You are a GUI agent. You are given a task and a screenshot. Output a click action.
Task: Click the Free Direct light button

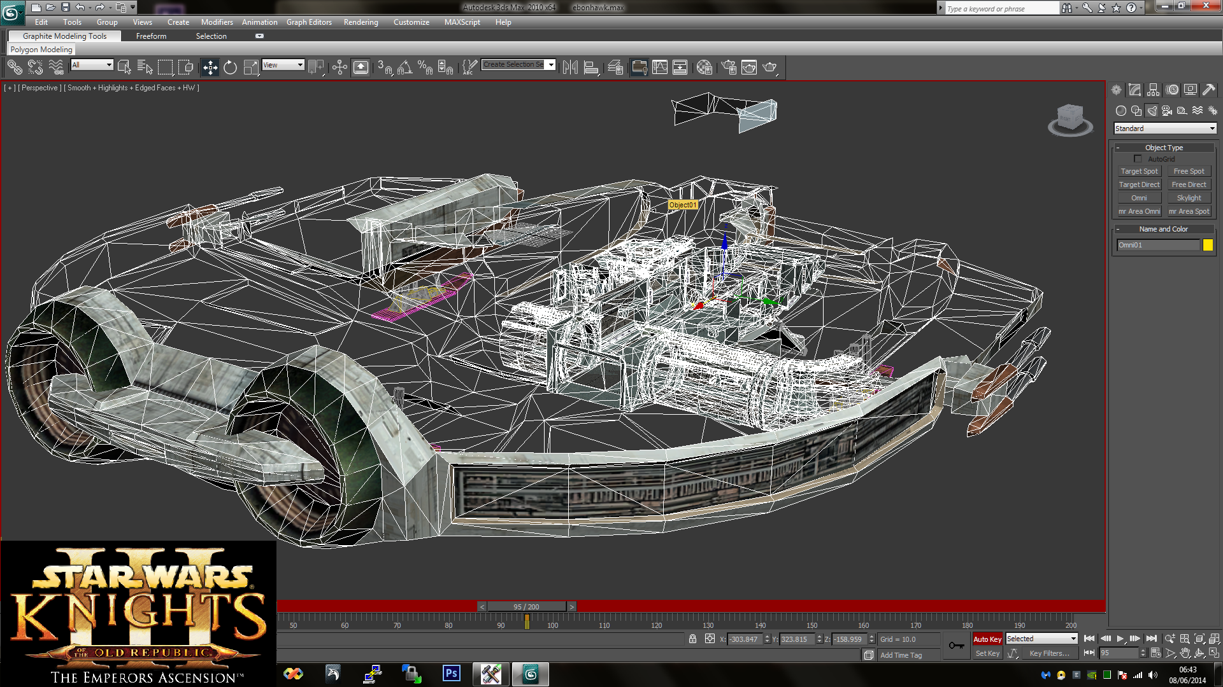[1189, 185]
